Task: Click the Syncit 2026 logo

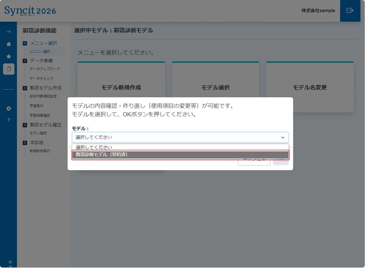Action: (x=30, y=10)
